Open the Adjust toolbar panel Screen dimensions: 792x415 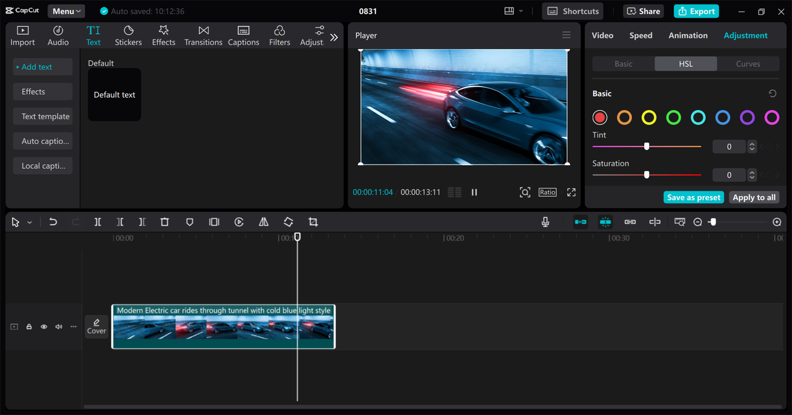(312, 36)
